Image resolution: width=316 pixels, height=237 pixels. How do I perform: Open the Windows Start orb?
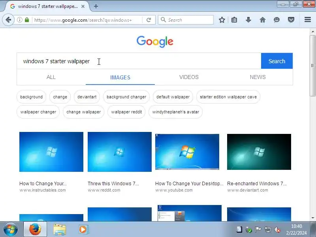click(10, 229)
